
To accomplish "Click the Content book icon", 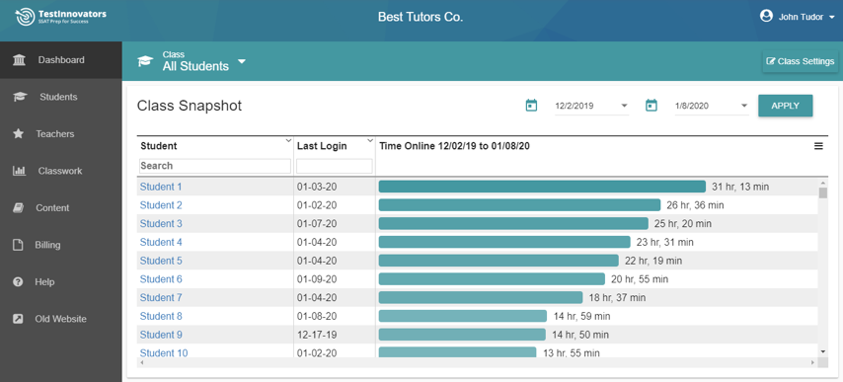I will tap(19, 208).
